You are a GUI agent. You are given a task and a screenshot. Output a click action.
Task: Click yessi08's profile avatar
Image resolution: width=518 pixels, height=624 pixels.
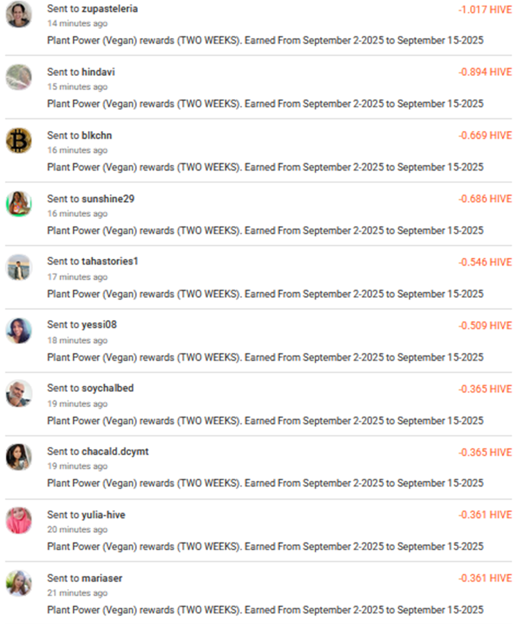tap(19, 330)
